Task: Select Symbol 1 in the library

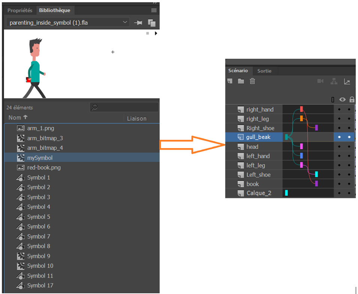Action: tap(82, 177)
